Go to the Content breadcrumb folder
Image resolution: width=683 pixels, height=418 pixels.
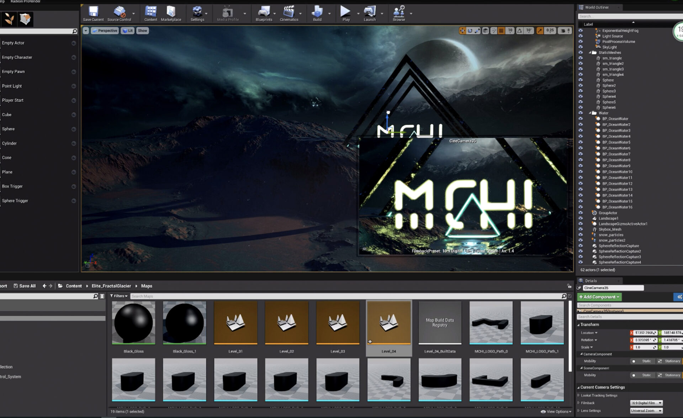(x=74, y=286)
